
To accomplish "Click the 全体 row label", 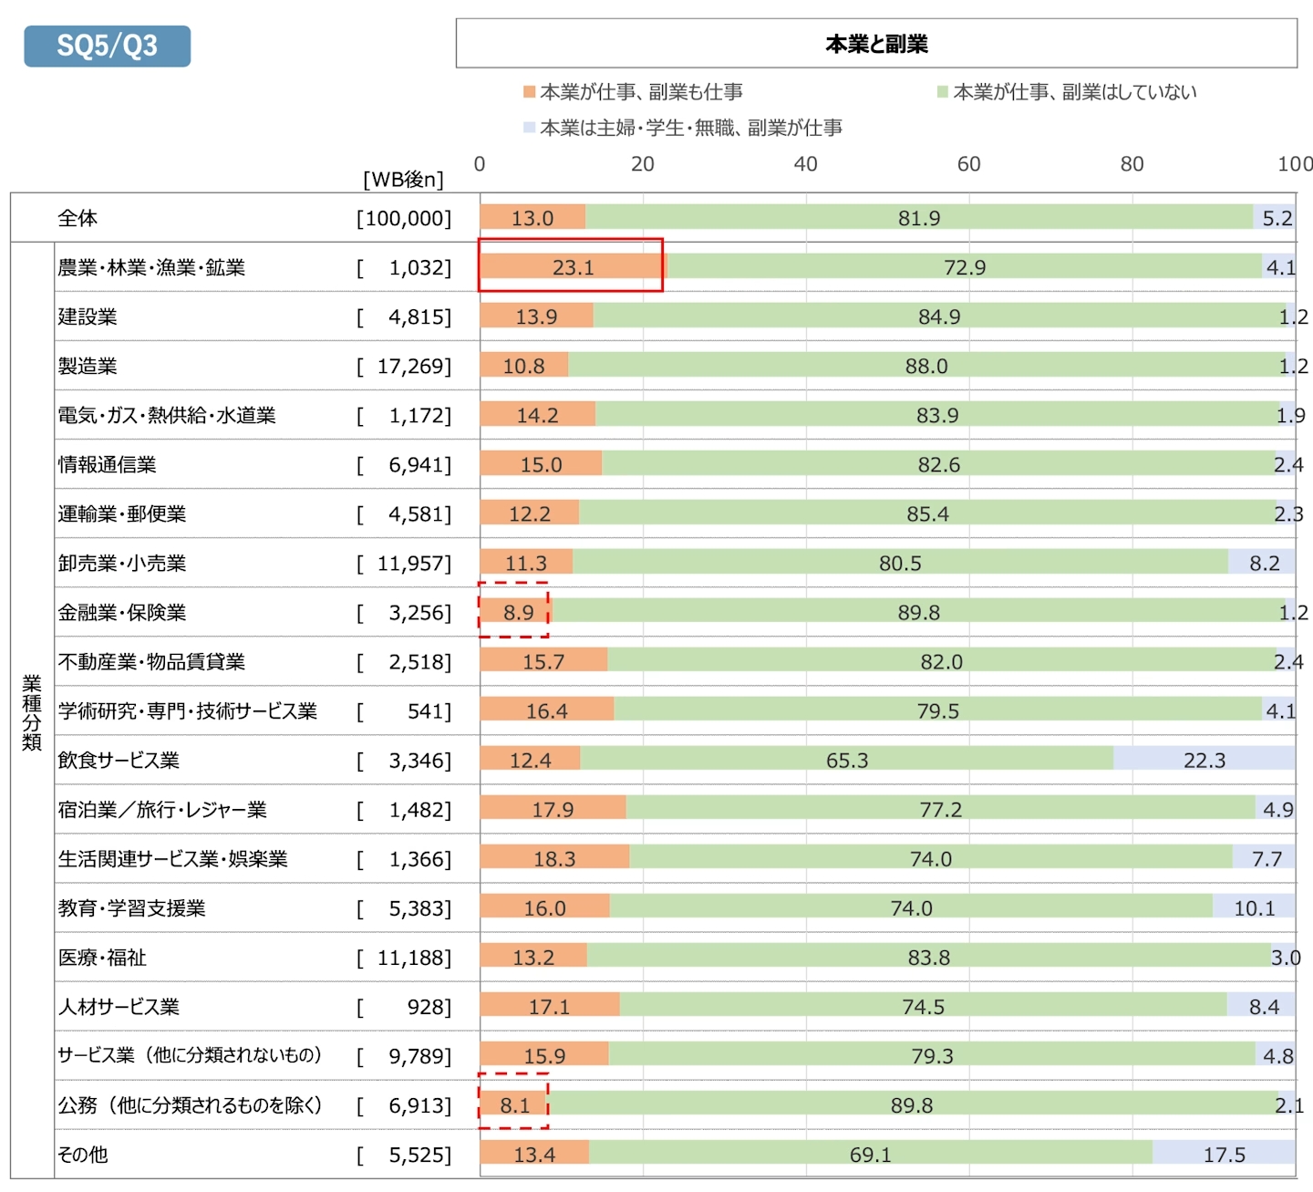I will 78,218.
